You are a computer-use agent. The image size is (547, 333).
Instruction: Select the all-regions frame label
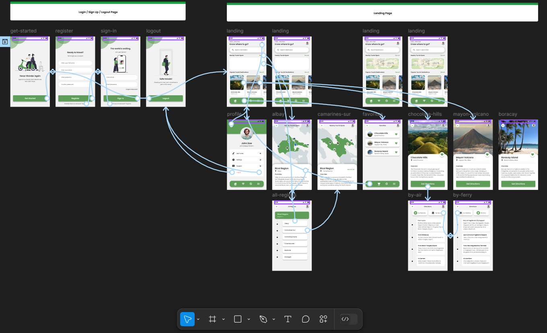click(284, 195)
